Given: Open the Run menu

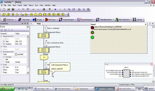Looking at the screenshot, I should coord(36,5).
